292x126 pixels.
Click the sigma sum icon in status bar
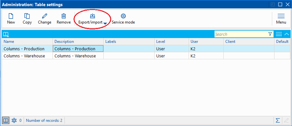coord(278,121)
